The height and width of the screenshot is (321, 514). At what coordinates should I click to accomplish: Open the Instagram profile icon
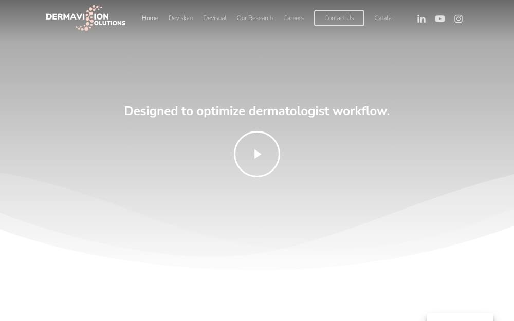pyautogui.click(x=458, y=18)
